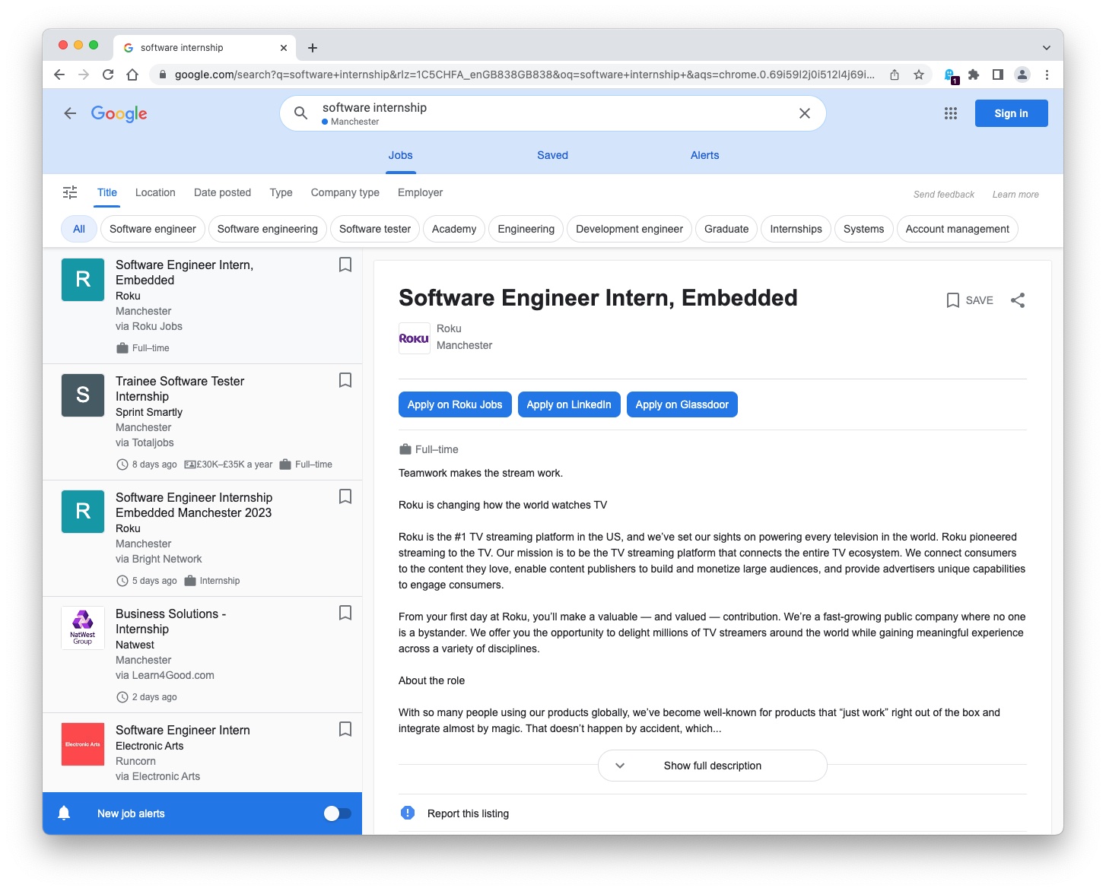
Task: Bookmark the Electronic Arts intern listing
Action: (x=345, y=729)
